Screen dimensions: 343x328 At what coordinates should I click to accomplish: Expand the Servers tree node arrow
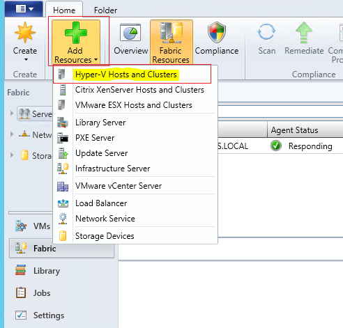coord(12,114)
